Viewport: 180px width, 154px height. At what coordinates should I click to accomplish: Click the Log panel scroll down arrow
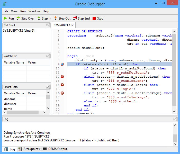click(175, 144)
